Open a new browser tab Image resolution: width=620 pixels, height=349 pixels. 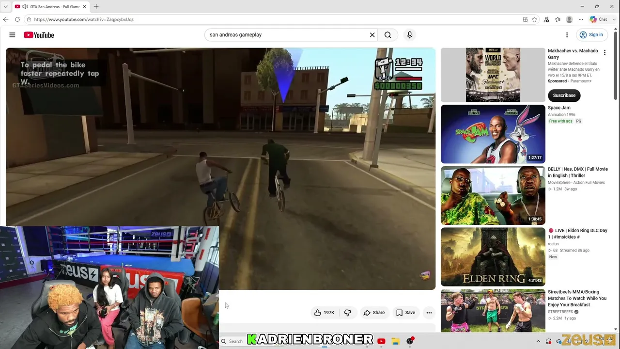click(96, 7)
